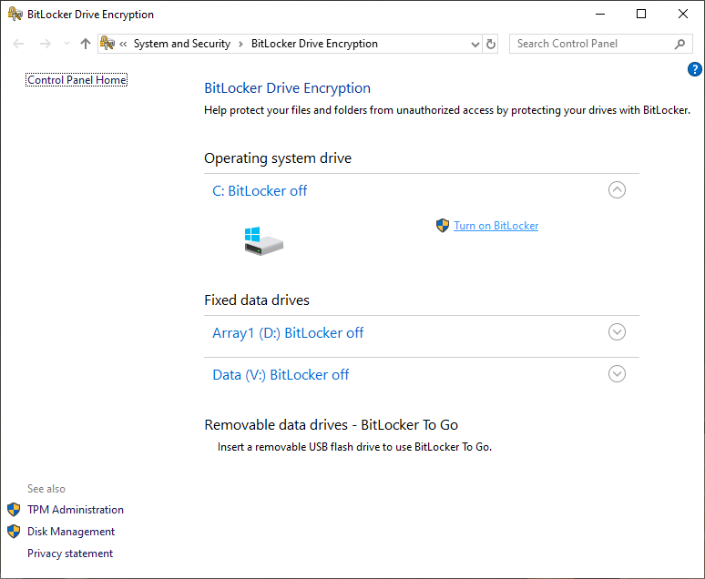Click the search magnifier icon
This screenshot has width=705, height=579.
[679, 44]
